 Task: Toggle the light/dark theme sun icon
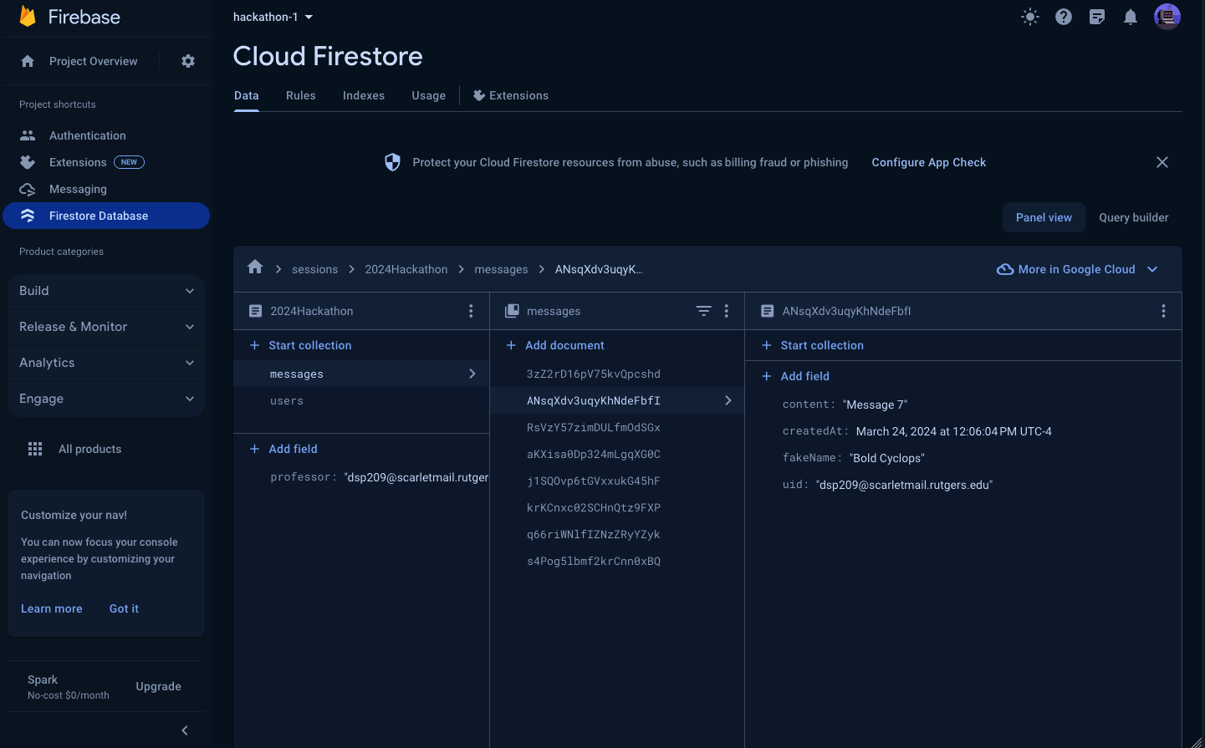tap(1030, 17)
